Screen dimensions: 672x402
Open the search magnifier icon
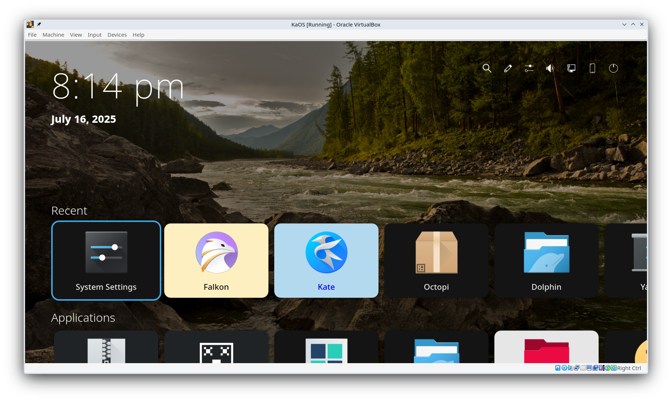coord(487,68)
